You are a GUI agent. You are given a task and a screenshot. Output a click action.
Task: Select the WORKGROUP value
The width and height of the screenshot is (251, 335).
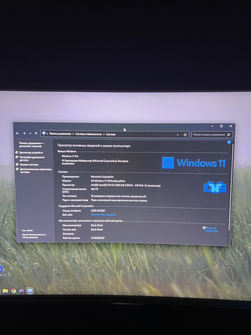pyautogui.click(x=98, y=238)
